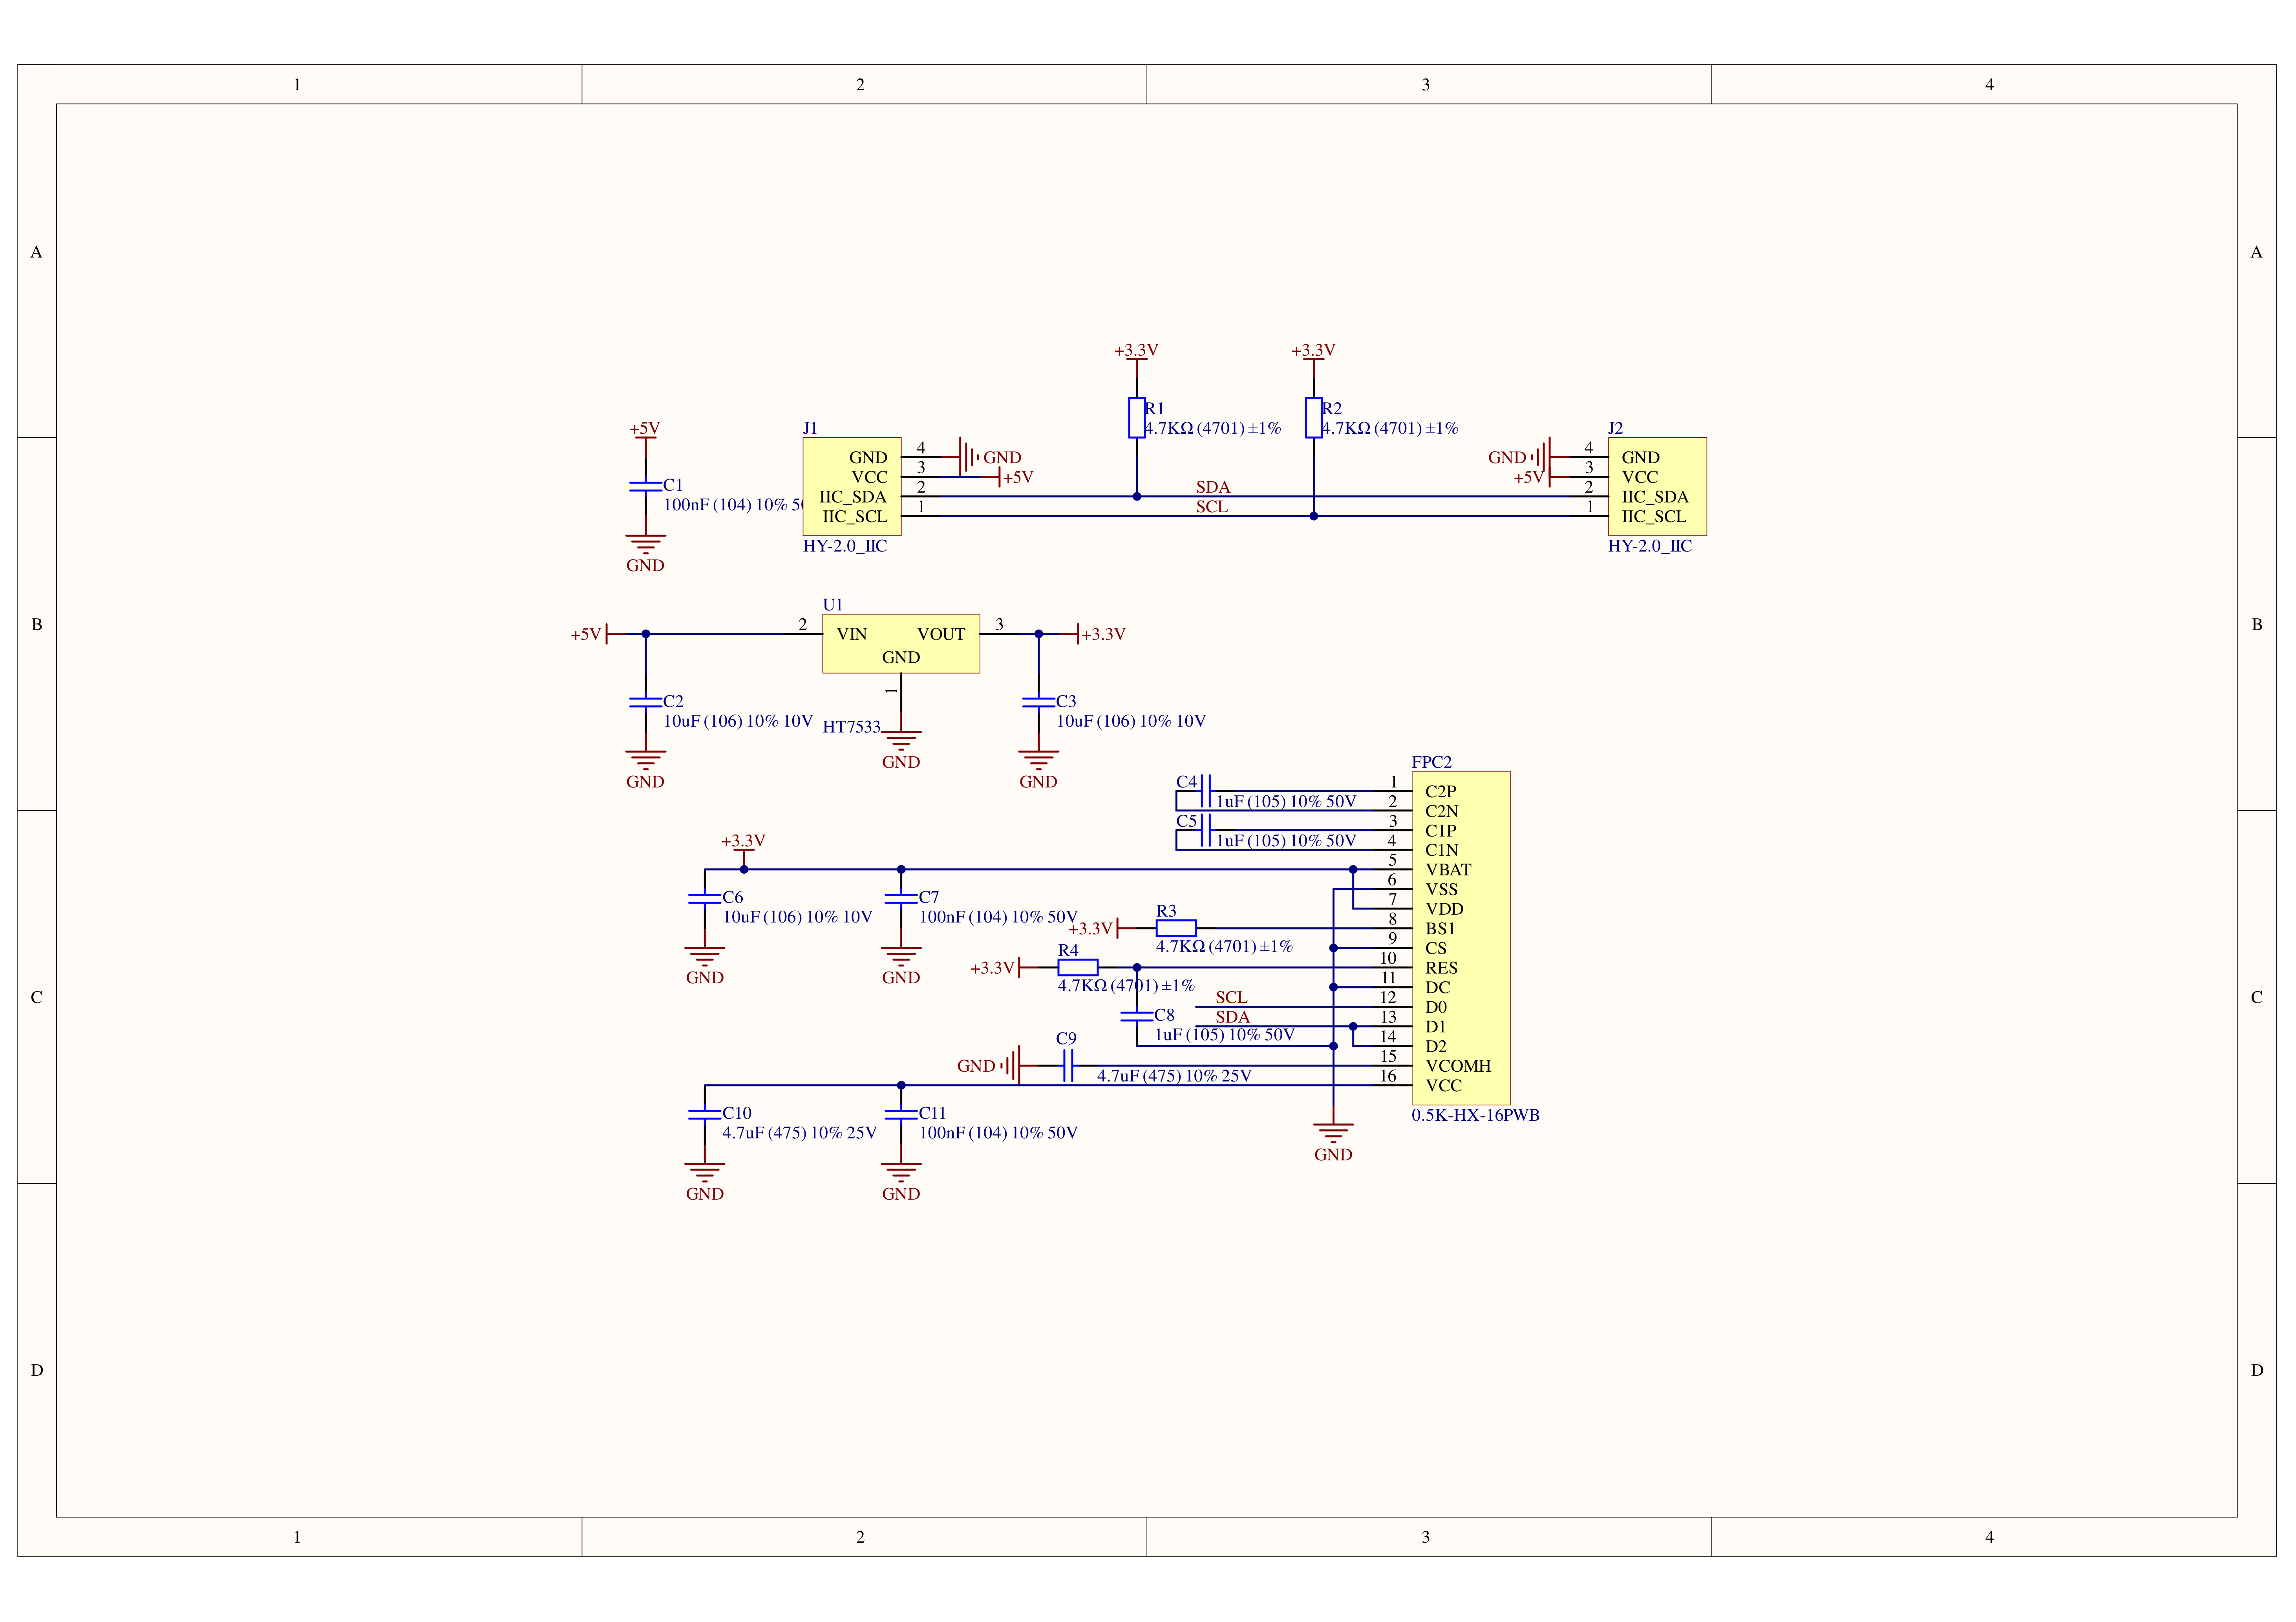Click the FPC2 designator text

(1431, 762)
